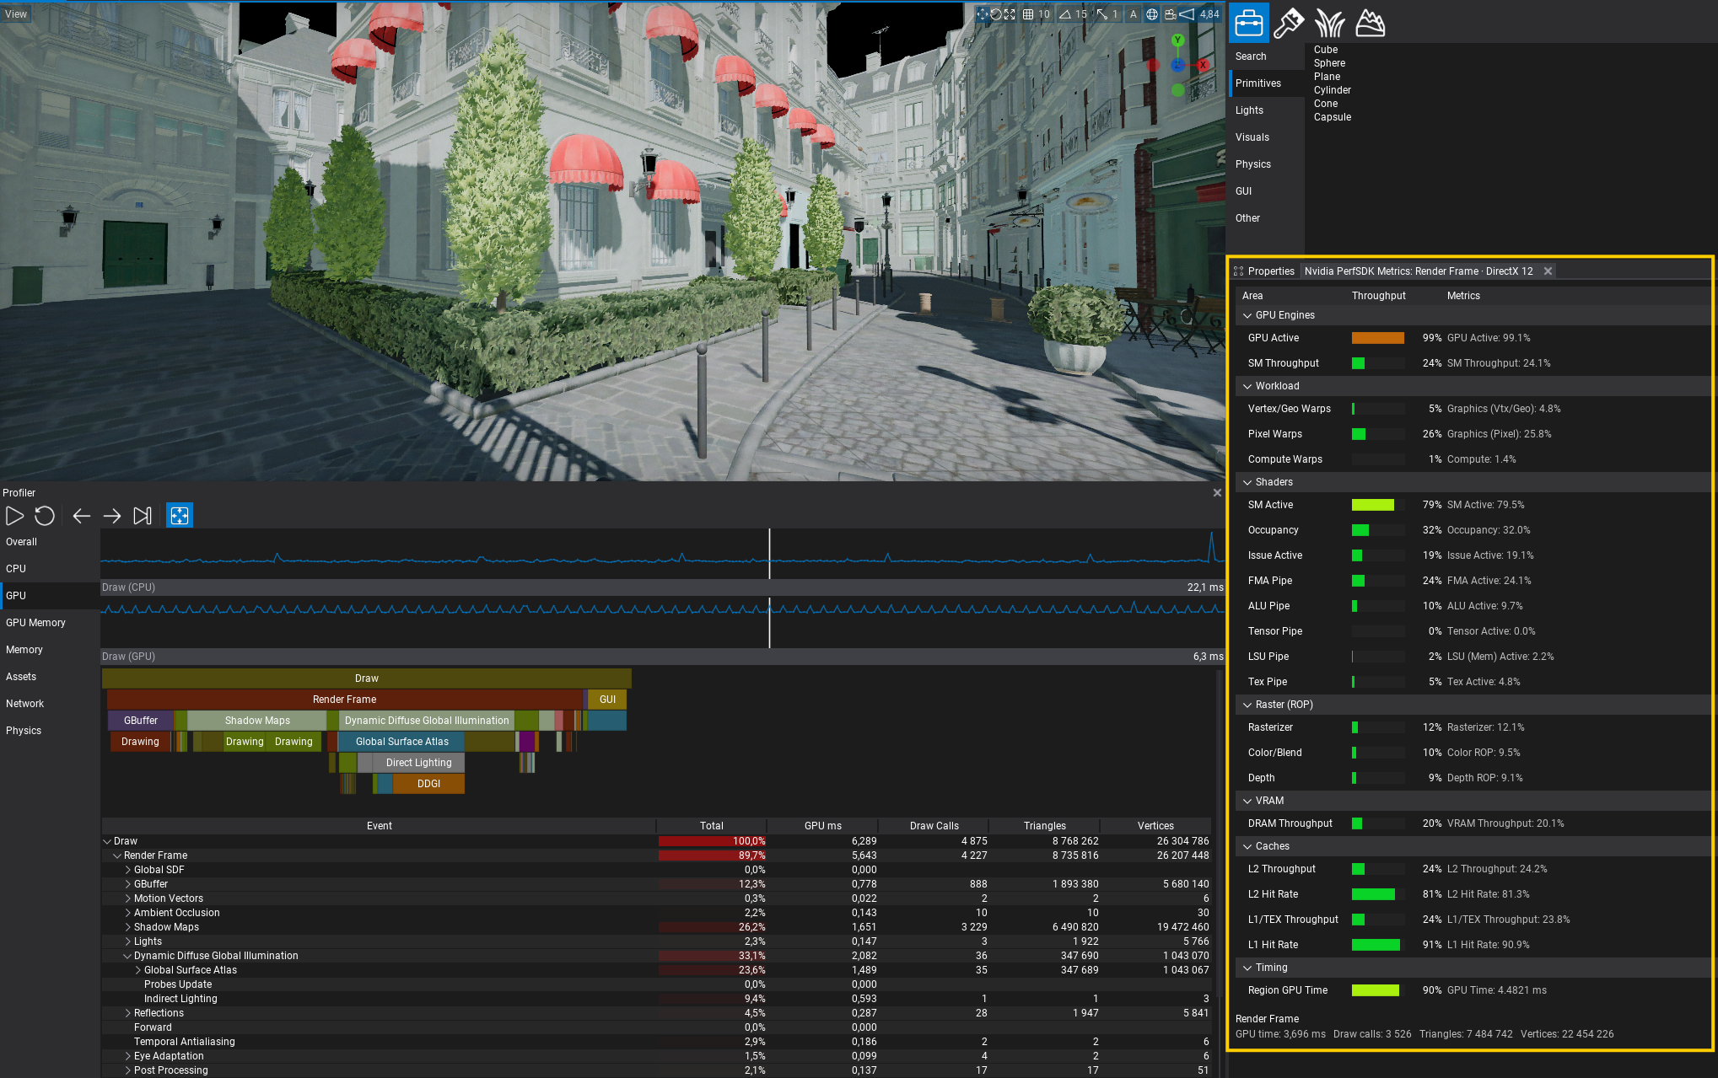
Task: Close the Nvidia PerfSDK Metrics tab
Action: (1548, 271)
